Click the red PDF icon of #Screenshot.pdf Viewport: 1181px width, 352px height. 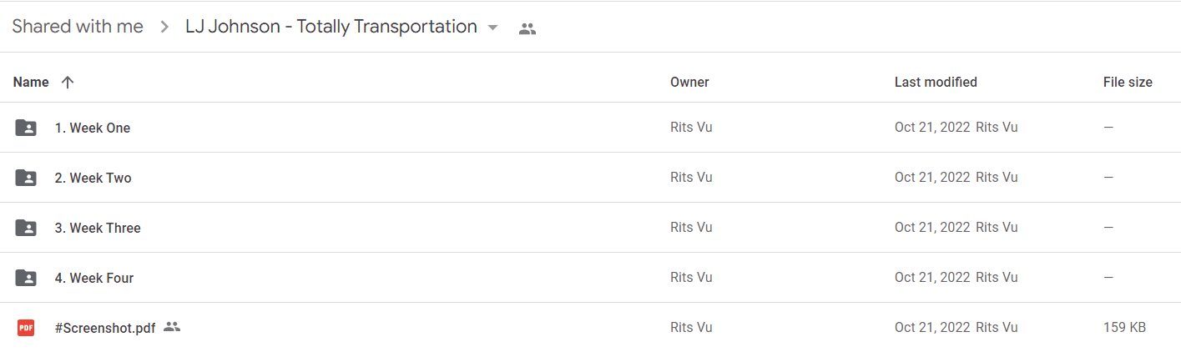coord(26,328)
